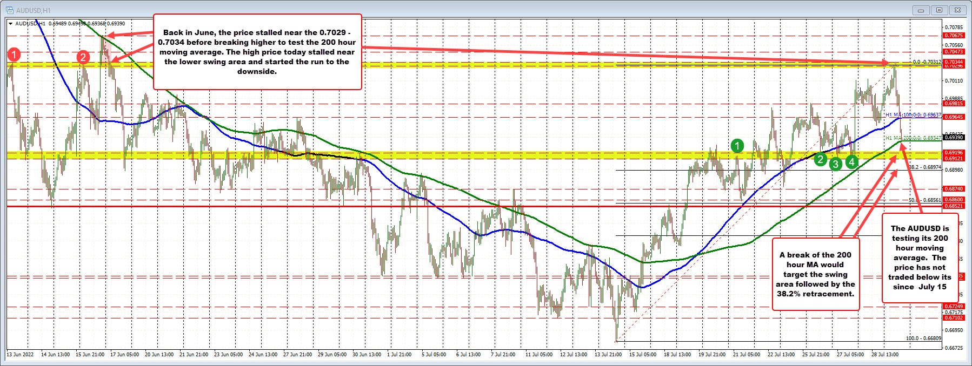This screenshot has height=366, width=972.
Task: Select the OHLC values 0.69489 0.69496 0.69368 0.69390
Action: pos(86,24)
